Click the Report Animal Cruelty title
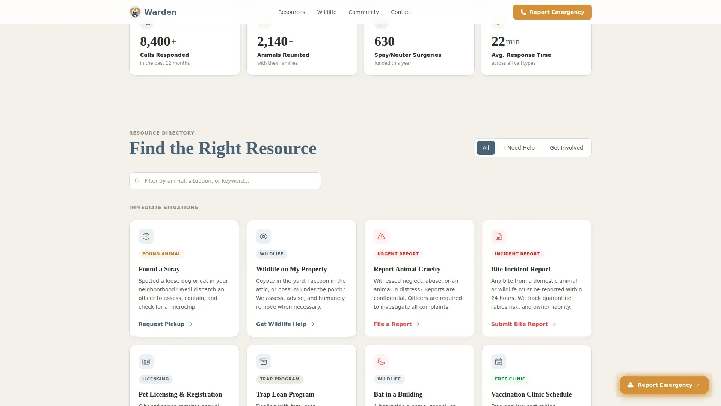721x406 pixels. point(407,269)
